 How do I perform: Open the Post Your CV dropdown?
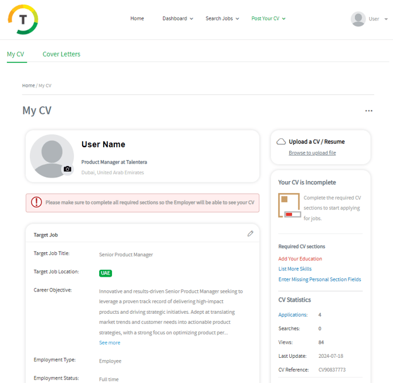tap(268, 19)
